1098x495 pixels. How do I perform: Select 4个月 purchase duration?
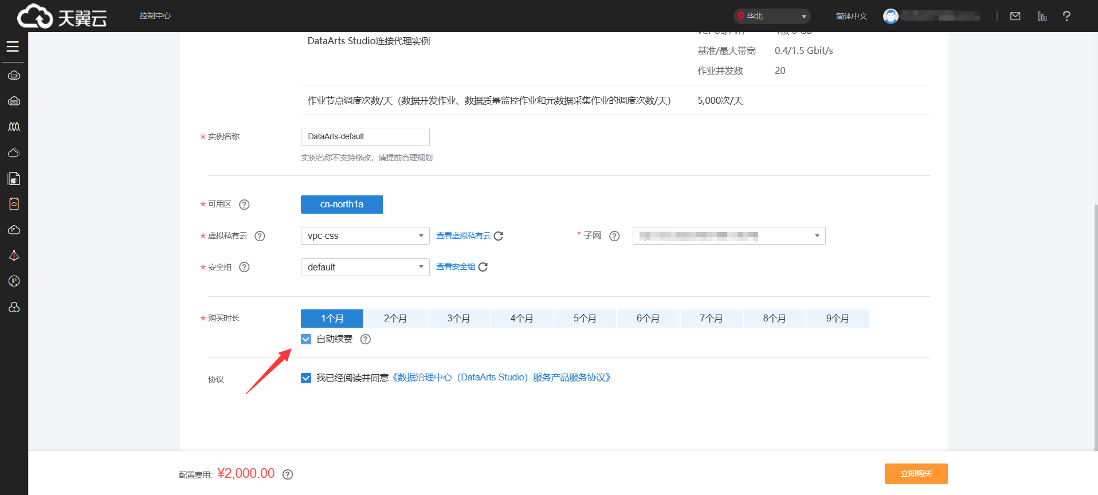[x=521, y=319]
